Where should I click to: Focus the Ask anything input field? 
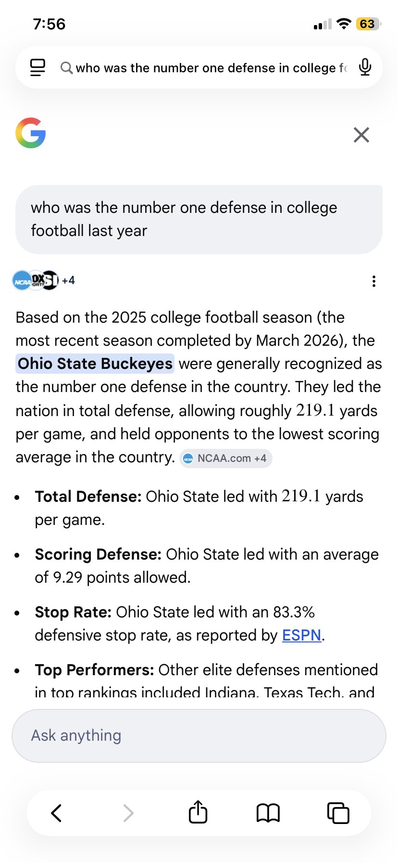[x=199, y=735]
